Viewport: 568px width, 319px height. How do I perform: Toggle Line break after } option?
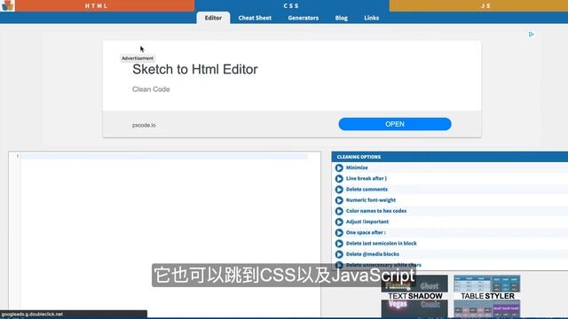click(x=339, y=179)
